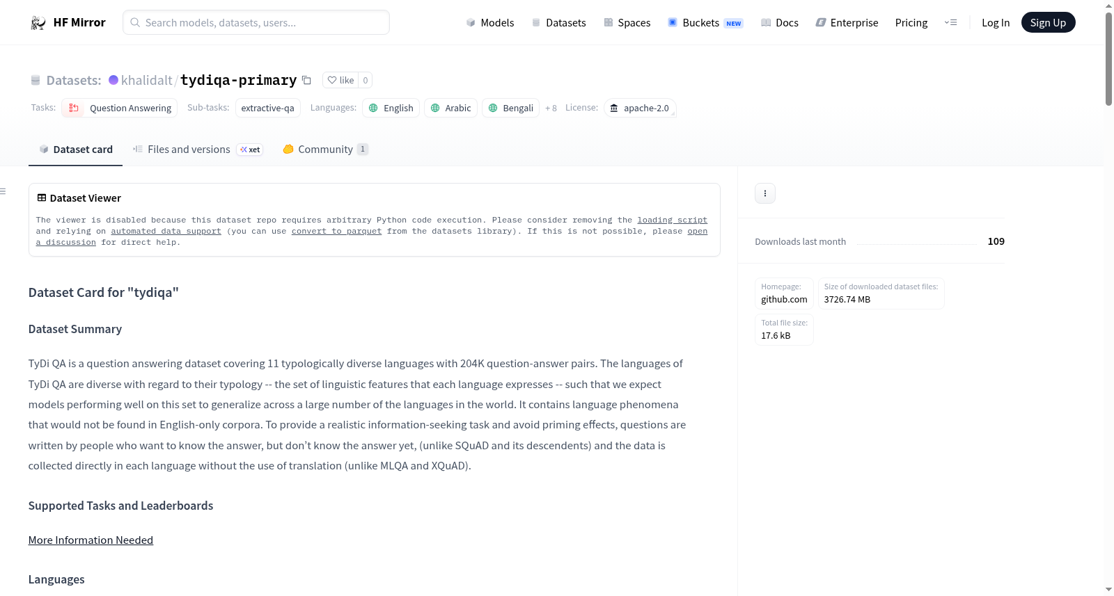Open the Docs page
Image resolution: width=1114 pixels, height=596 pixels.
click(780, 23)
